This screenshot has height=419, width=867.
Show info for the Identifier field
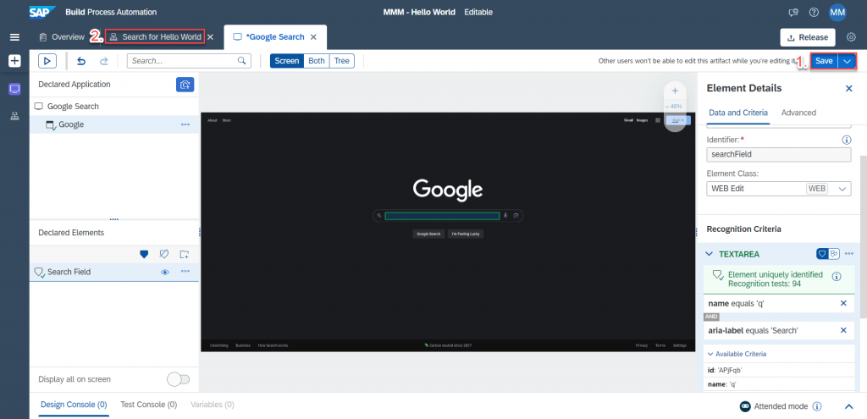(846, 141)
